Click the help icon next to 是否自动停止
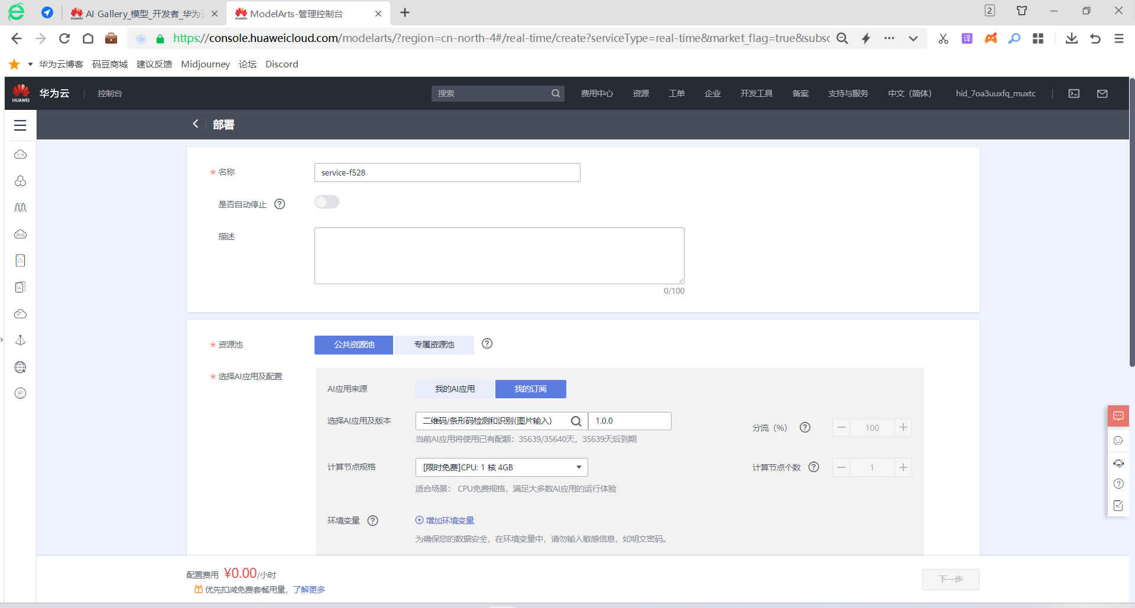This screenshot has height=608, width=1135. click(x=280, y=204)
